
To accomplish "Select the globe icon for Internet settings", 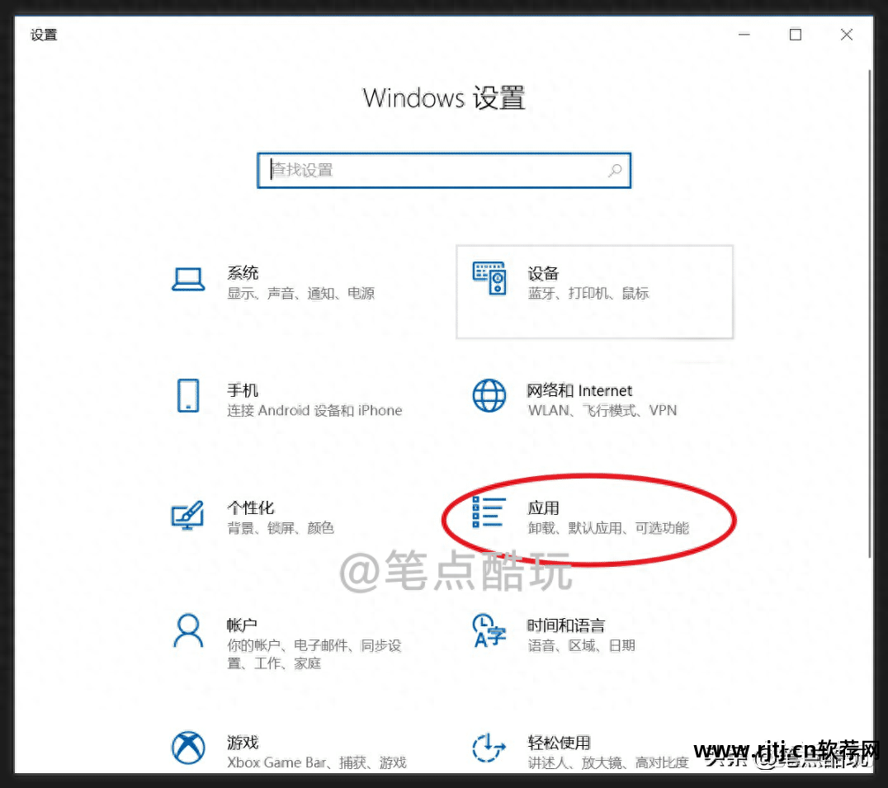I will [489, 396].
